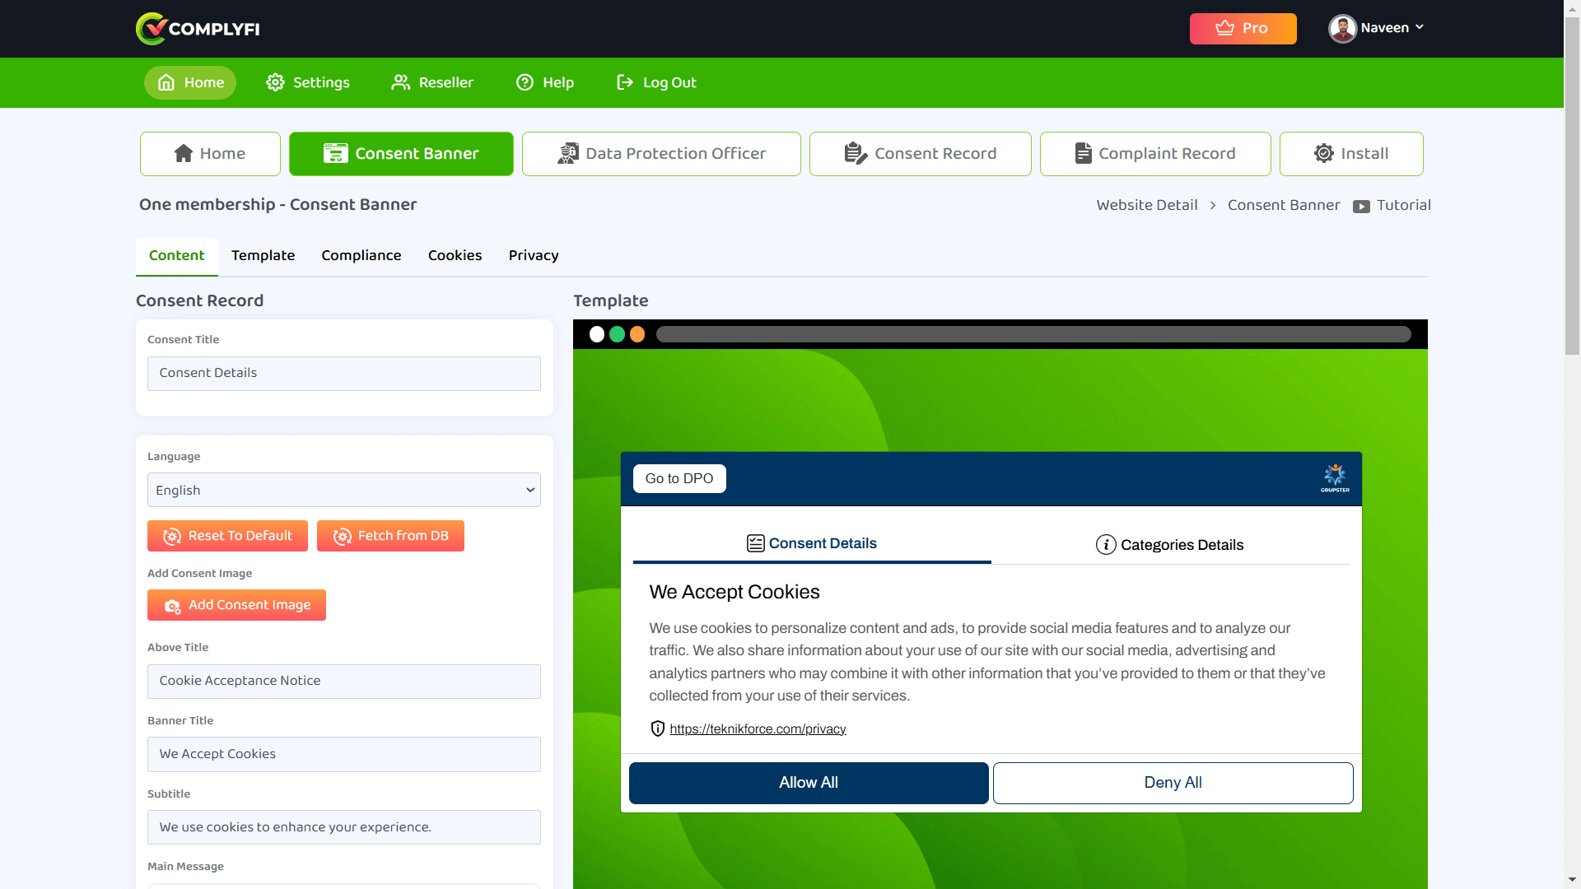Click the Banner Title input field

(343, 754)
